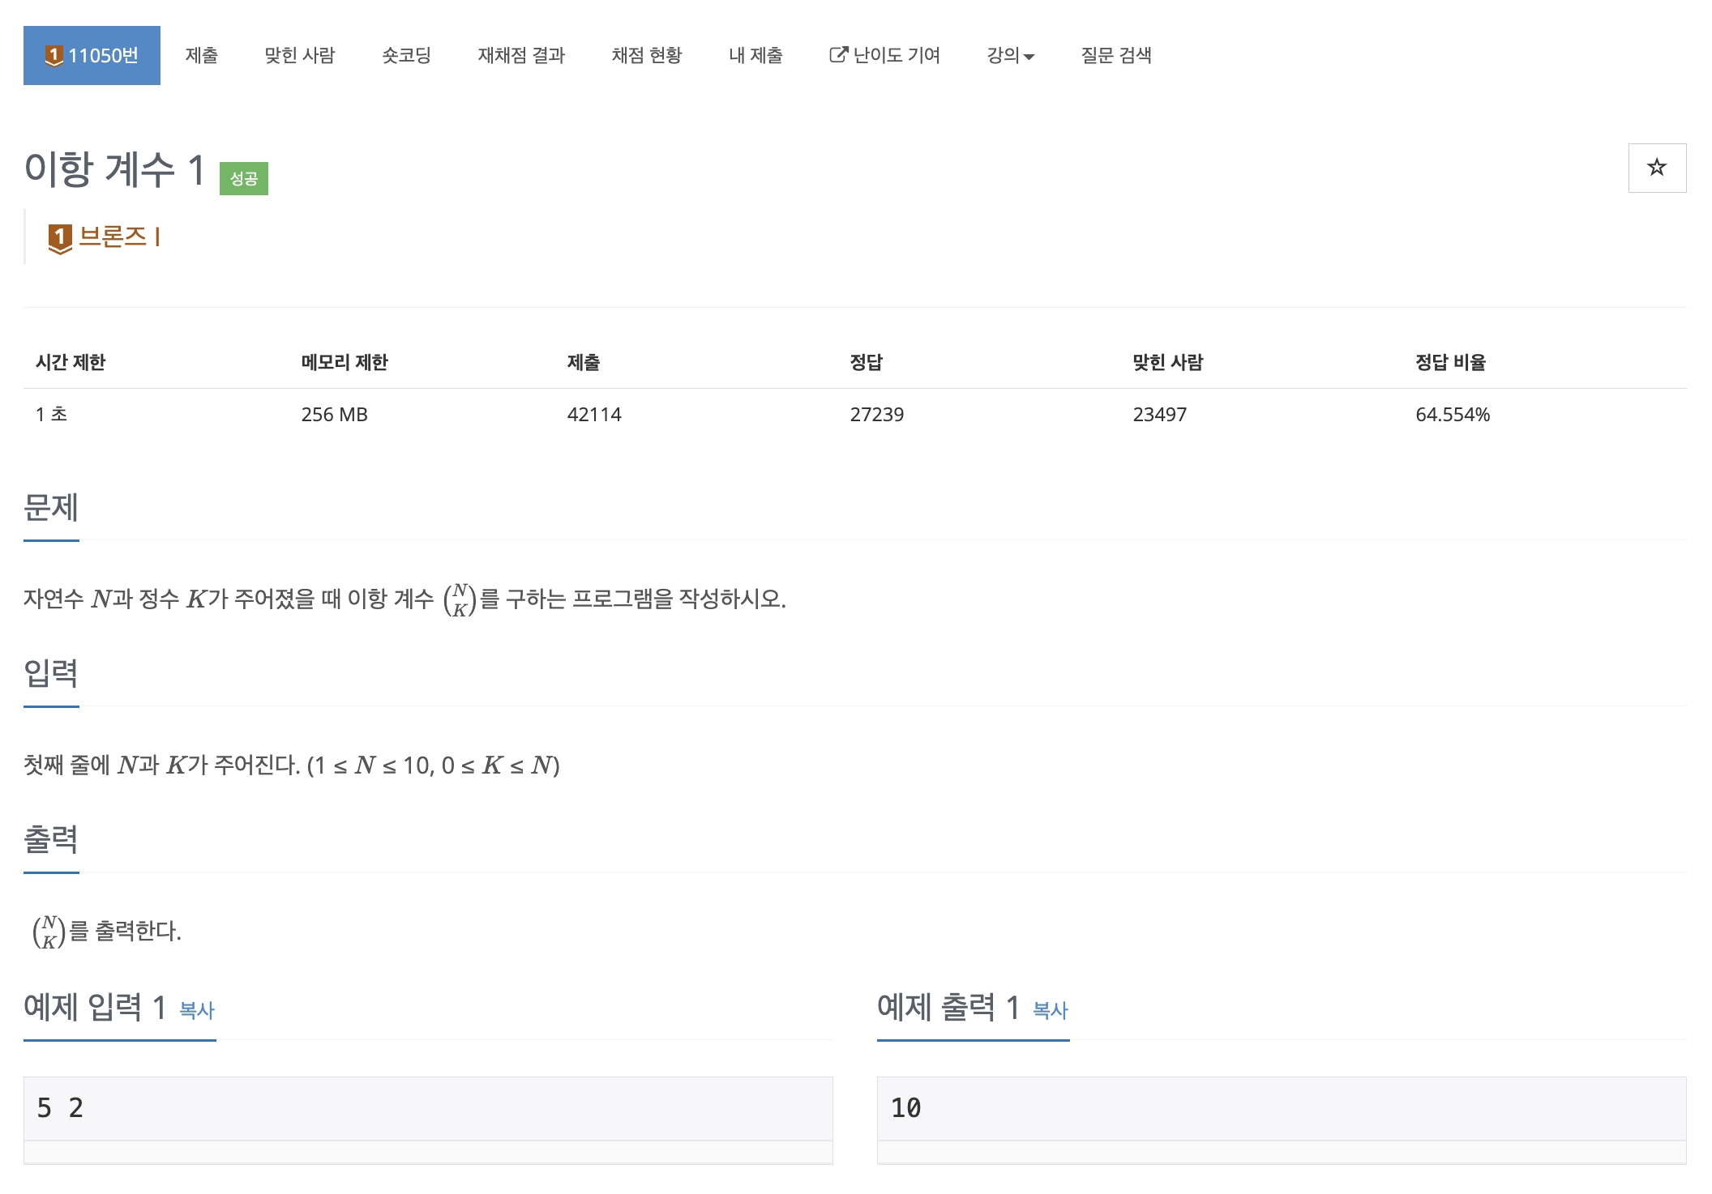Viewport: 1712px width, 1194px height.
Task: Select the 11050번 problem tab
Action: pyautogui.click(x=92, y=55)
